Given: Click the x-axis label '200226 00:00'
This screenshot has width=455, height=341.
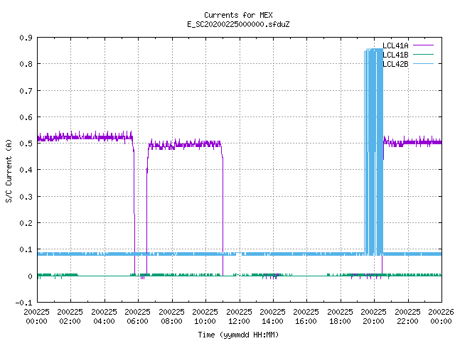Looking at the screenshot, I should (x=441, y=317).
